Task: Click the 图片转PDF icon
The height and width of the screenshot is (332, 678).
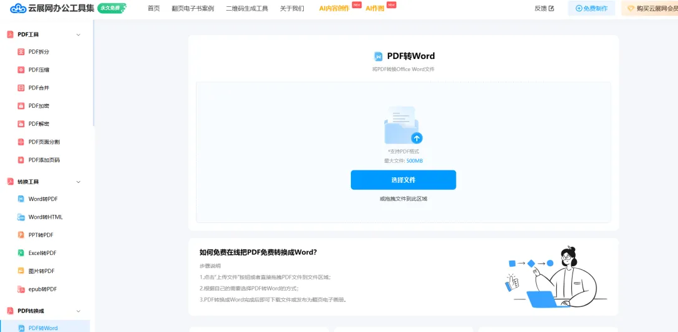Action: (x=21, y=271)
